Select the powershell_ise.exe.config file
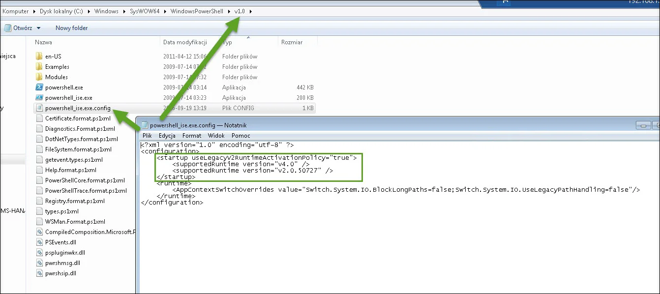The height and width of the screenshot is (294, 660). click(x=77, y=108)
